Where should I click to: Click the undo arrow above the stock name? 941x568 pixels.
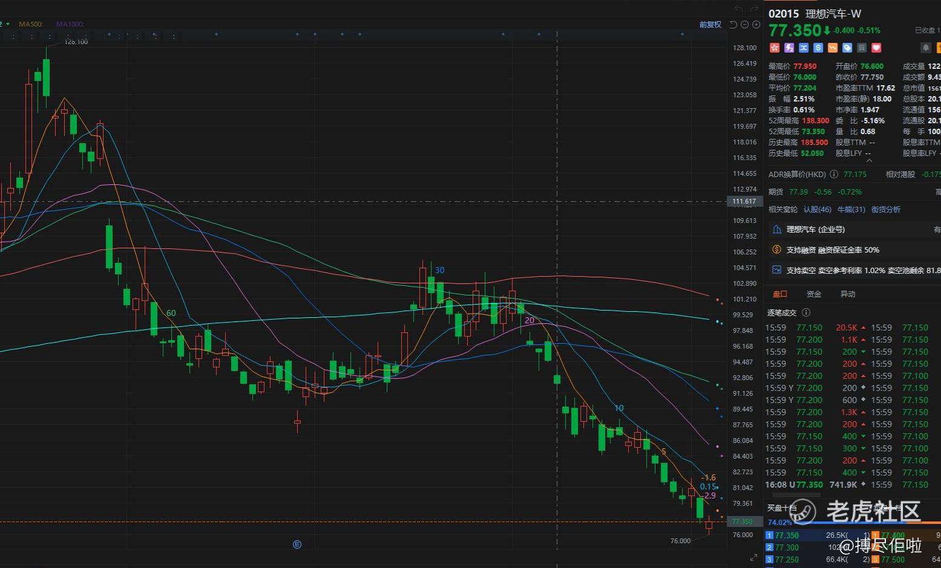[x=738, y=9]
